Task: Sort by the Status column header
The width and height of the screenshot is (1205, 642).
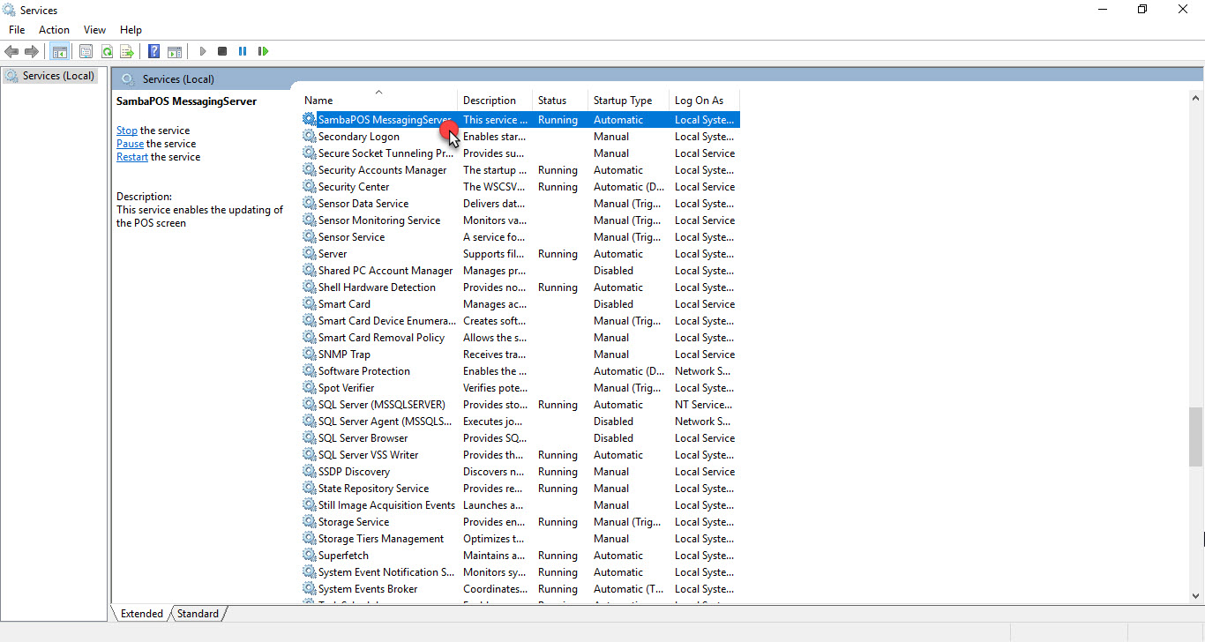Action: [552, 101]
